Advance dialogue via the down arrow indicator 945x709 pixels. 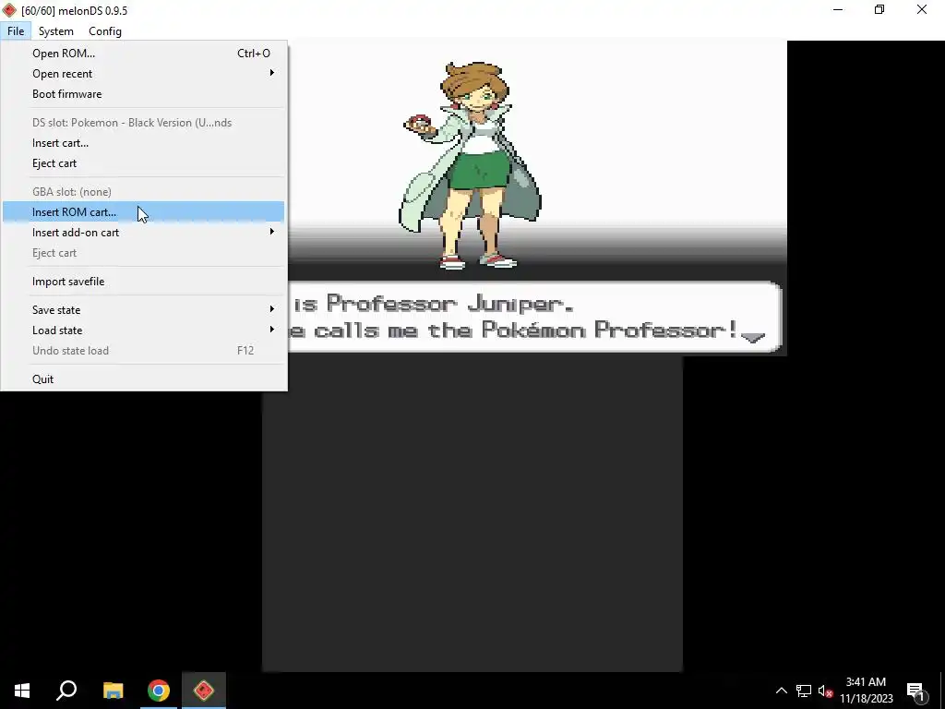click(753, 338)
